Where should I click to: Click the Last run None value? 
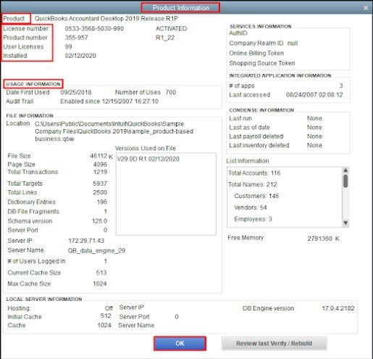[x=314, y=118]
